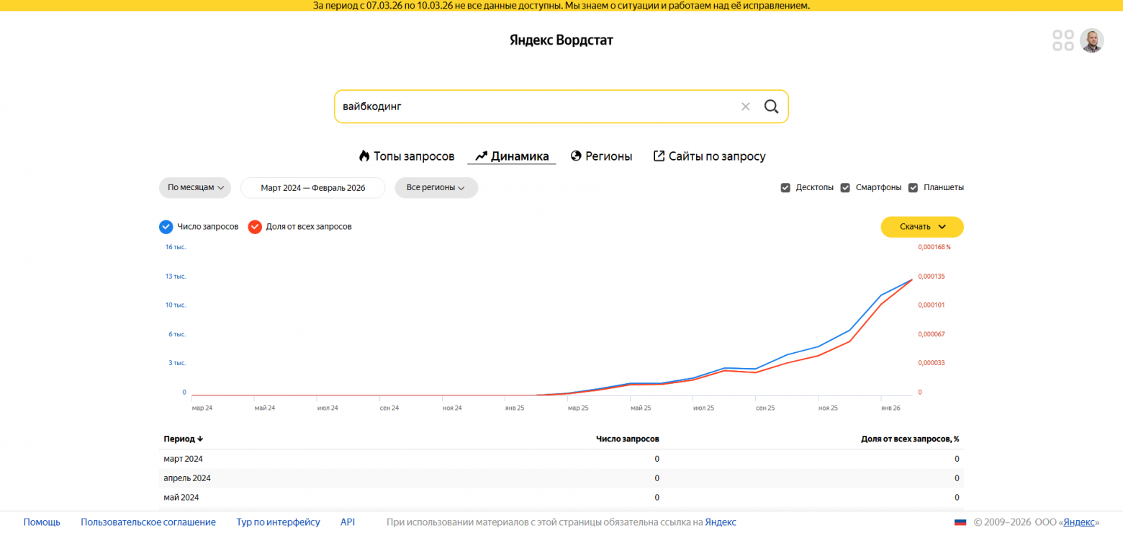Expand the По месяцам dropdown
This screenshot has width=1123, height=533.
(195, 188)
